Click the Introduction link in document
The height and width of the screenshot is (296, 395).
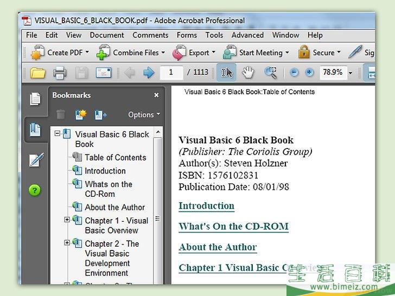[206, 206]
